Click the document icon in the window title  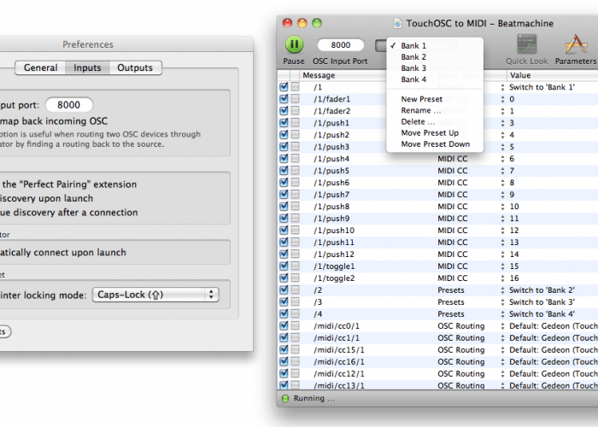tap(397, 24)
